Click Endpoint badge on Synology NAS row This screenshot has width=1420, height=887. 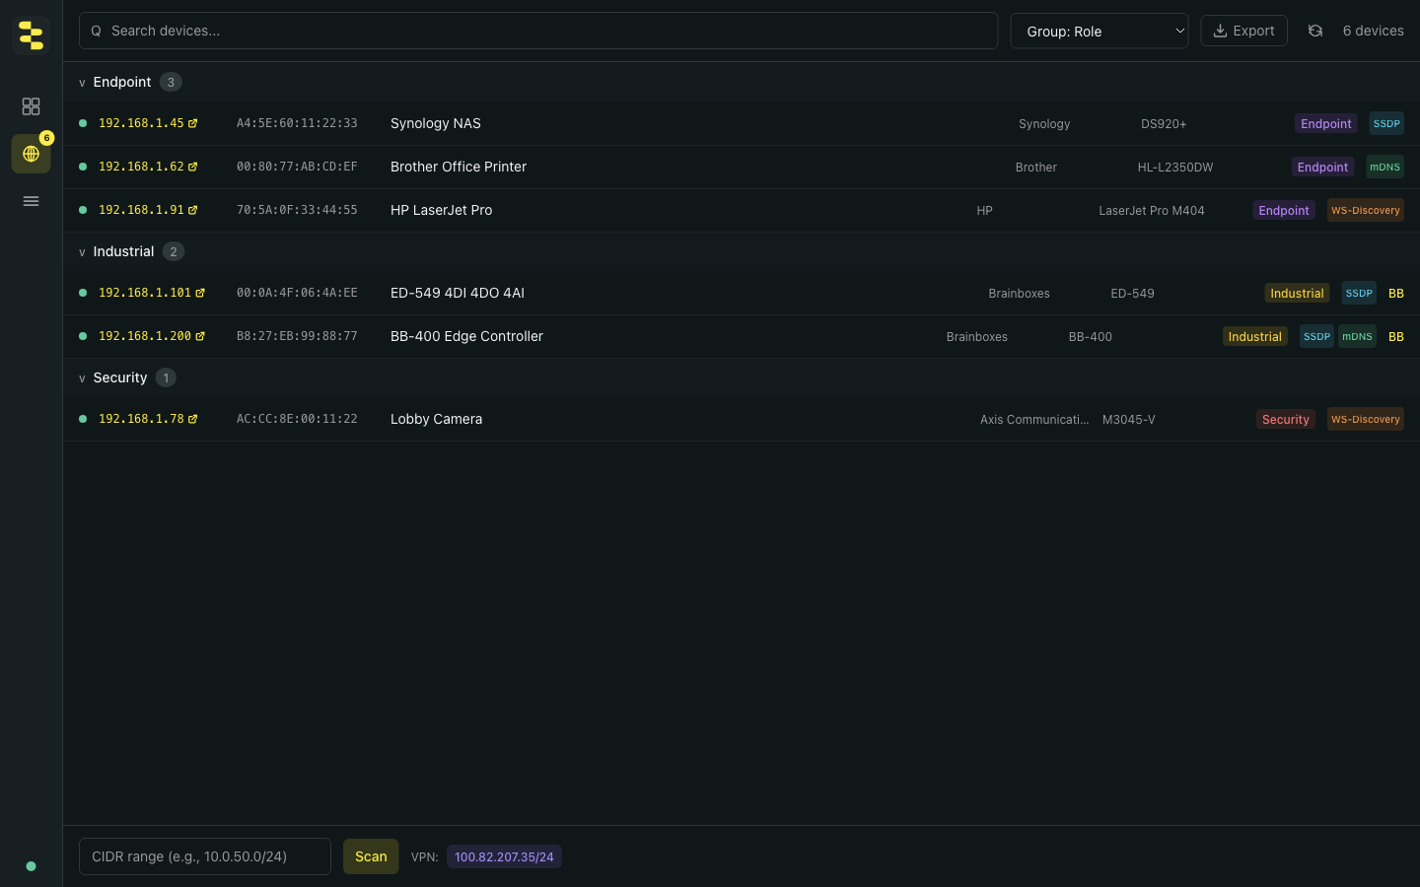pos(1325,123)
